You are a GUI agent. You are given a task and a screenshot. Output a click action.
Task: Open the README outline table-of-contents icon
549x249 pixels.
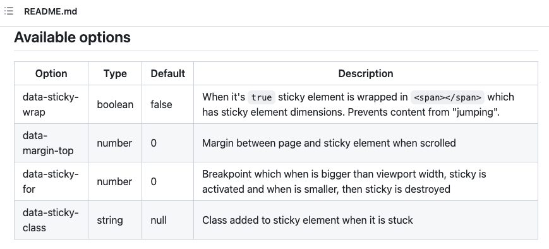point(9,11)
